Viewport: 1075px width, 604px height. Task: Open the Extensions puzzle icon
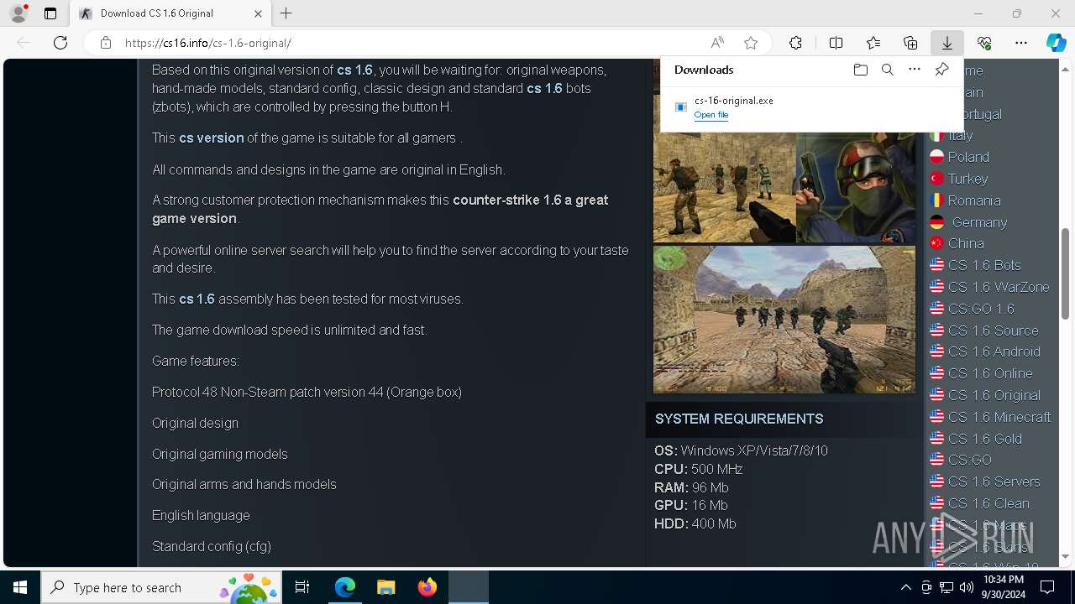coord(795,43)
